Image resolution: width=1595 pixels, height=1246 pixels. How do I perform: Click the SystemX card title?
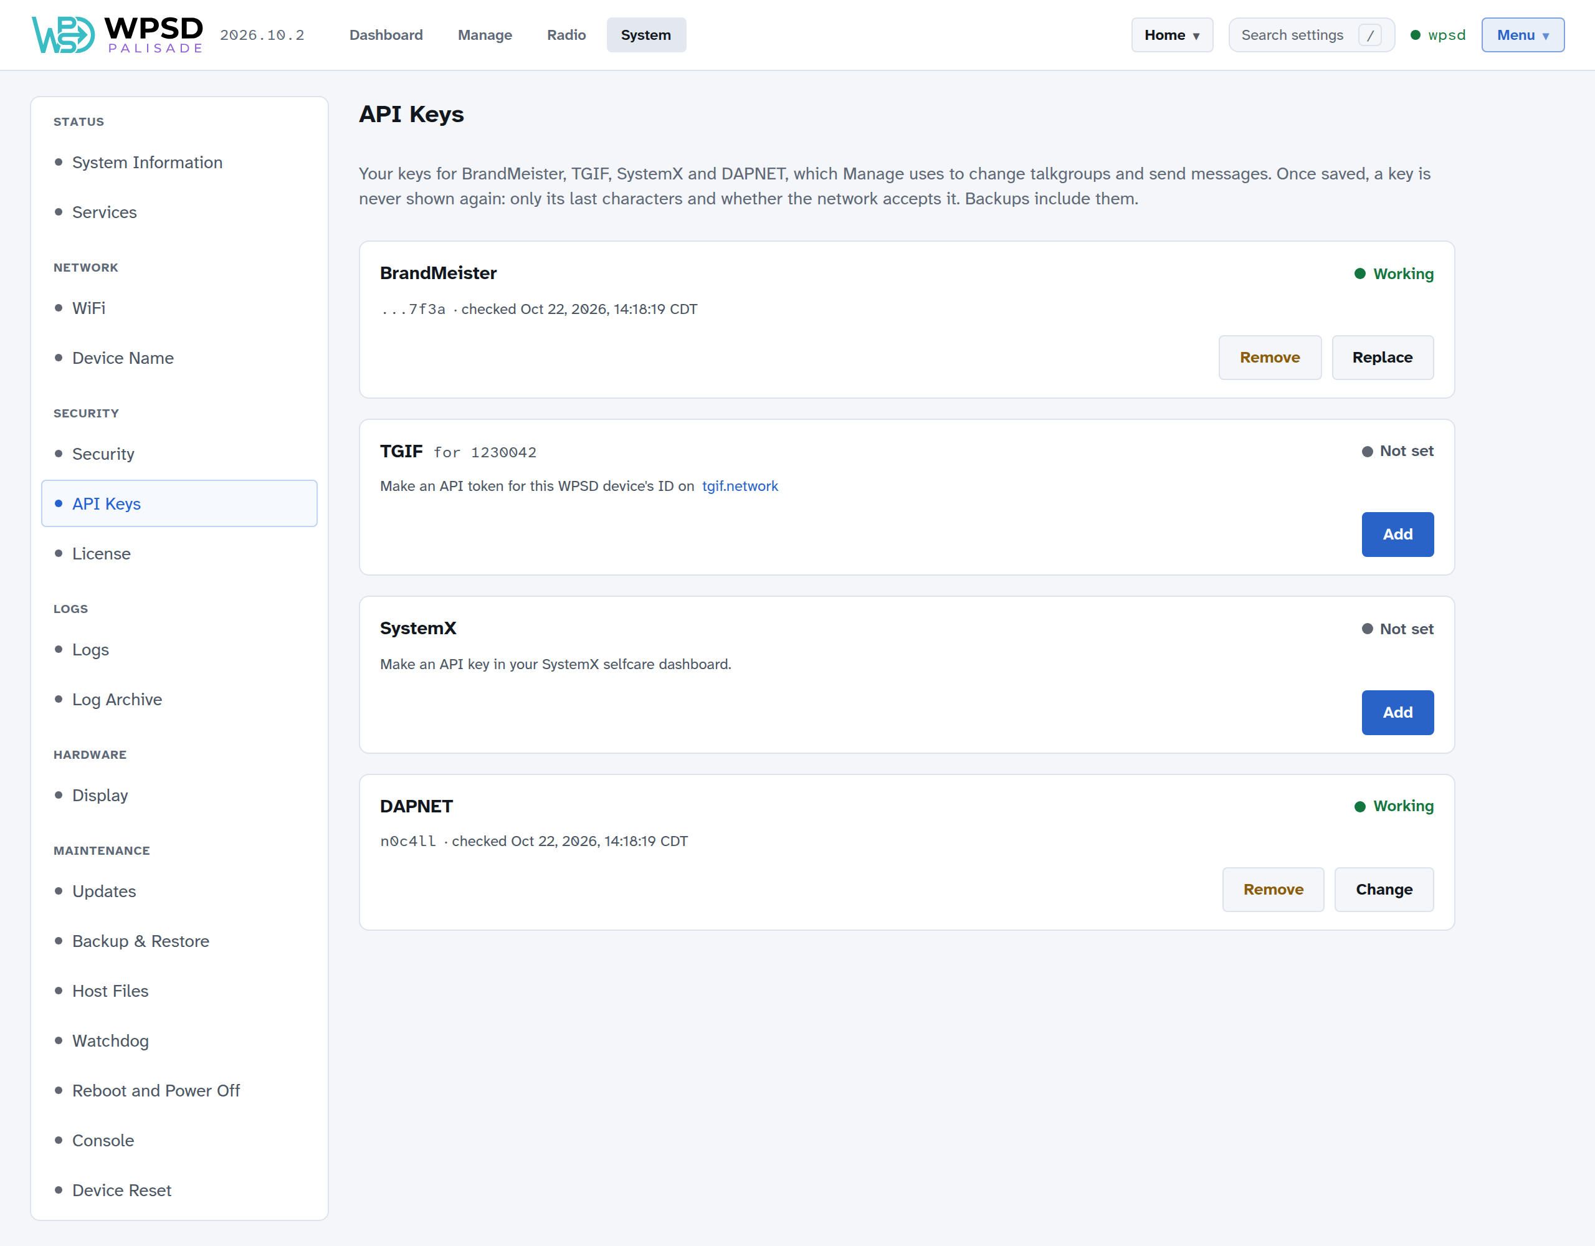pos(417,628)
